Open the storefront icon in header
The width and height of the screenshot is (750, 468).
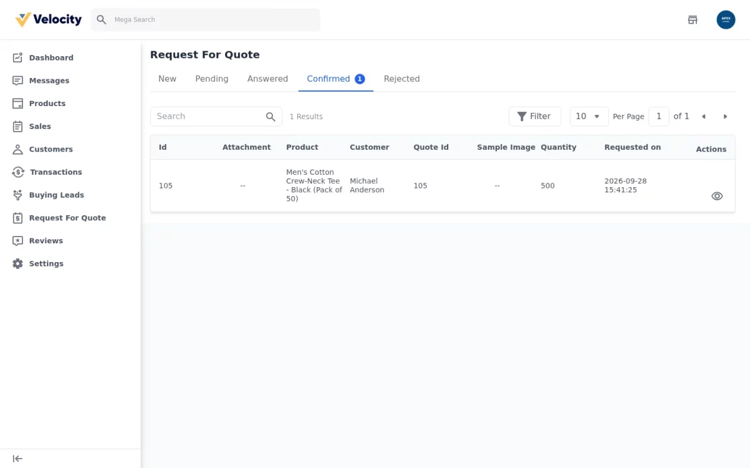[x=692, y=20]
